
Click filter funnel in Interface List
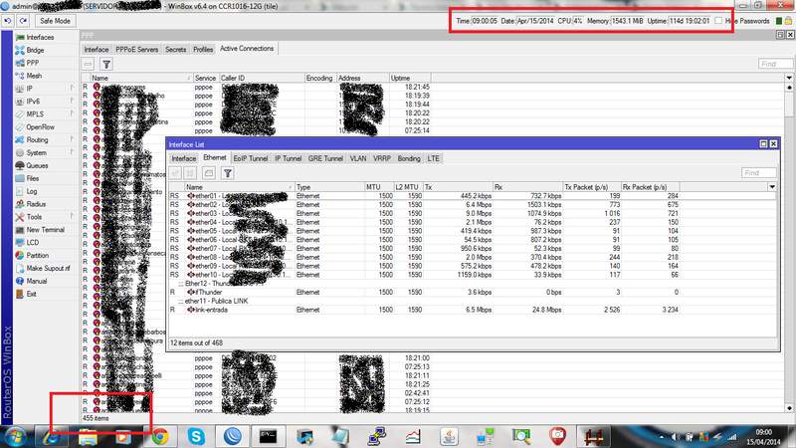pyautogui.click(x=228, y=173)
